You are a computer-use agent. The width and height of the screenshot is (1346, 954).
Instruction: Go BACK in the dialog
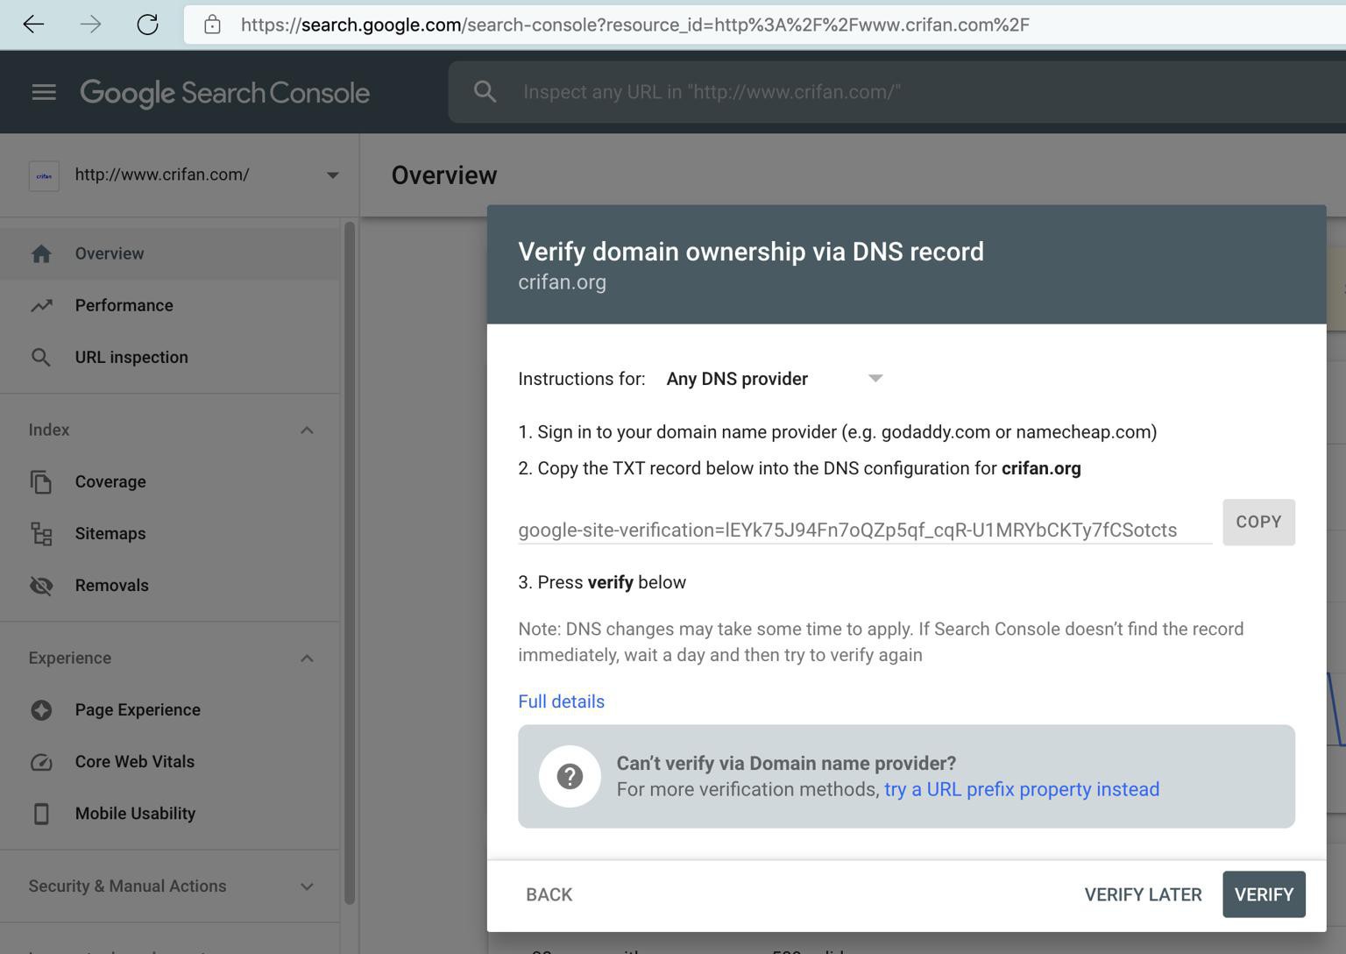(549, 894)
